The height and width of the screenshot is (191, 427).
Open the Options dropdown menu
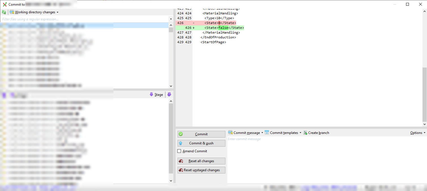pyautogui.click(x=418, y=133)
